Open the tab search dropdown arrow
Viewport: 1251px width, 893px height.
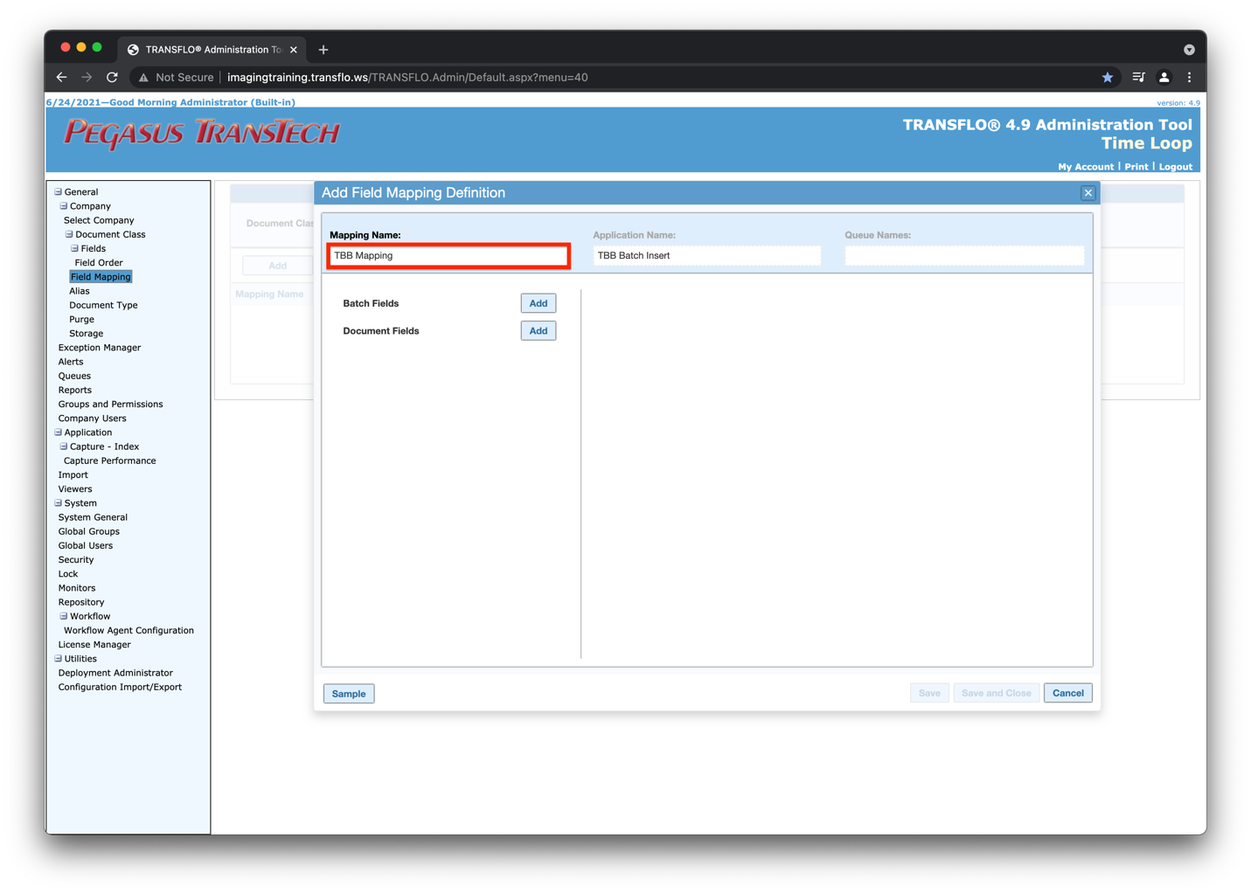(1189, 50)
